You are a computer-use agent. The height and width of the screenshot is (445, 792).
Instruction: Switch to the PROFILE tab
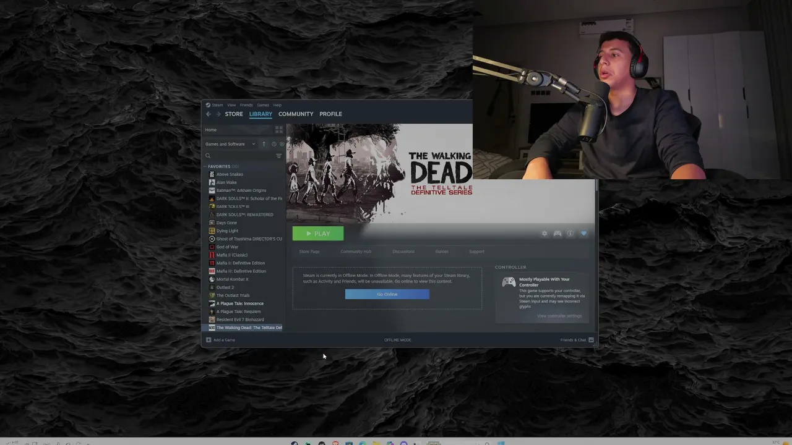point(330,114)
